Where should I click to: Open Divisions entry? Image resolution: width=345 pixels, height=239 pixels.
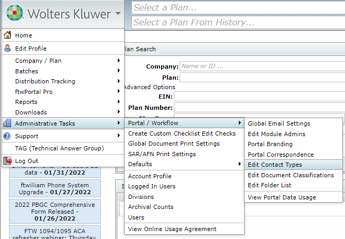pyautogui.click(x=184, y=197)
